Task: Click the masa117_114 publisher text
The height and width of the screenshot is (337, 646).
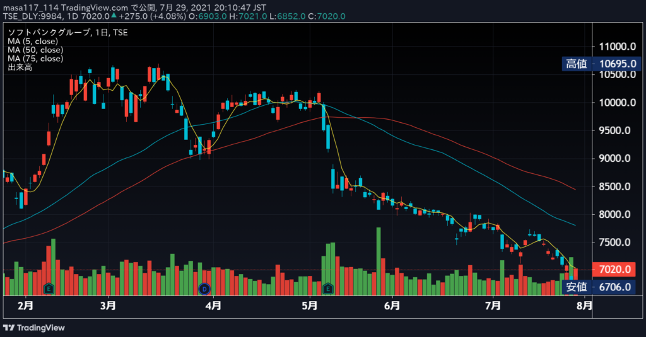Action: pyautogui.click(x=31, y=8)
